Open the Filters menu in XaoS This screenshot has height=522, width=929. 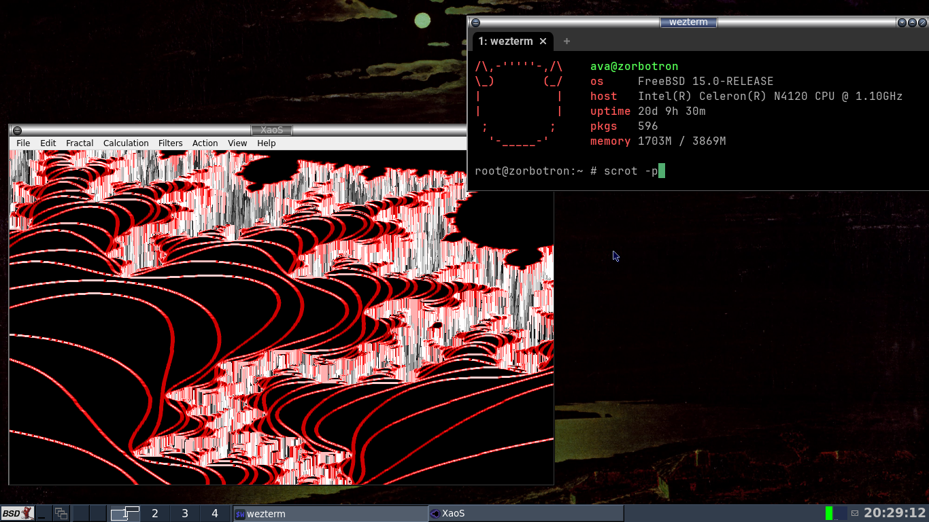(171, 143)
